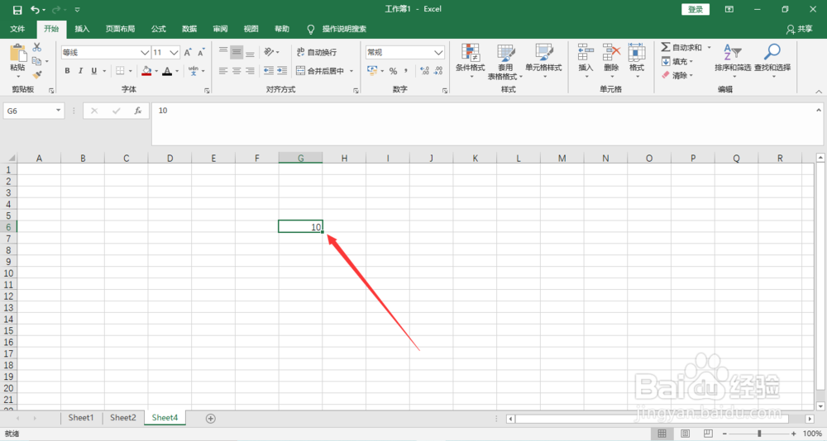This screenshot has width=827, height=441.
Task: Click the Format Painter brush icon
Action: pos(37,75)
